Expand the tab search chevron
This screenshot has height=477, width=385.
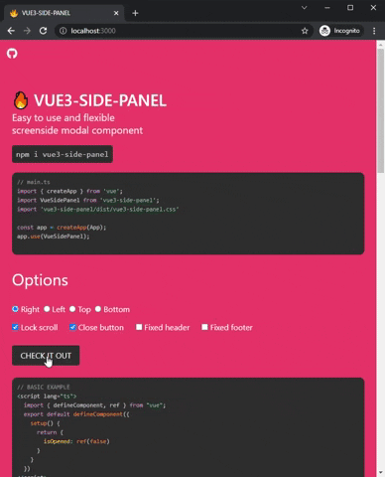pos(304,8)
